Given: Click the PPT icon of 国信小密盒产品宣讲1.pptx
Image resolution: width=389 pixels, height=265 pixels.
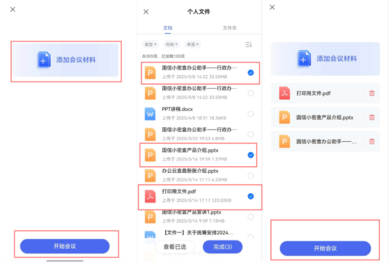Looking at the screenshot, I should [150, 217].
